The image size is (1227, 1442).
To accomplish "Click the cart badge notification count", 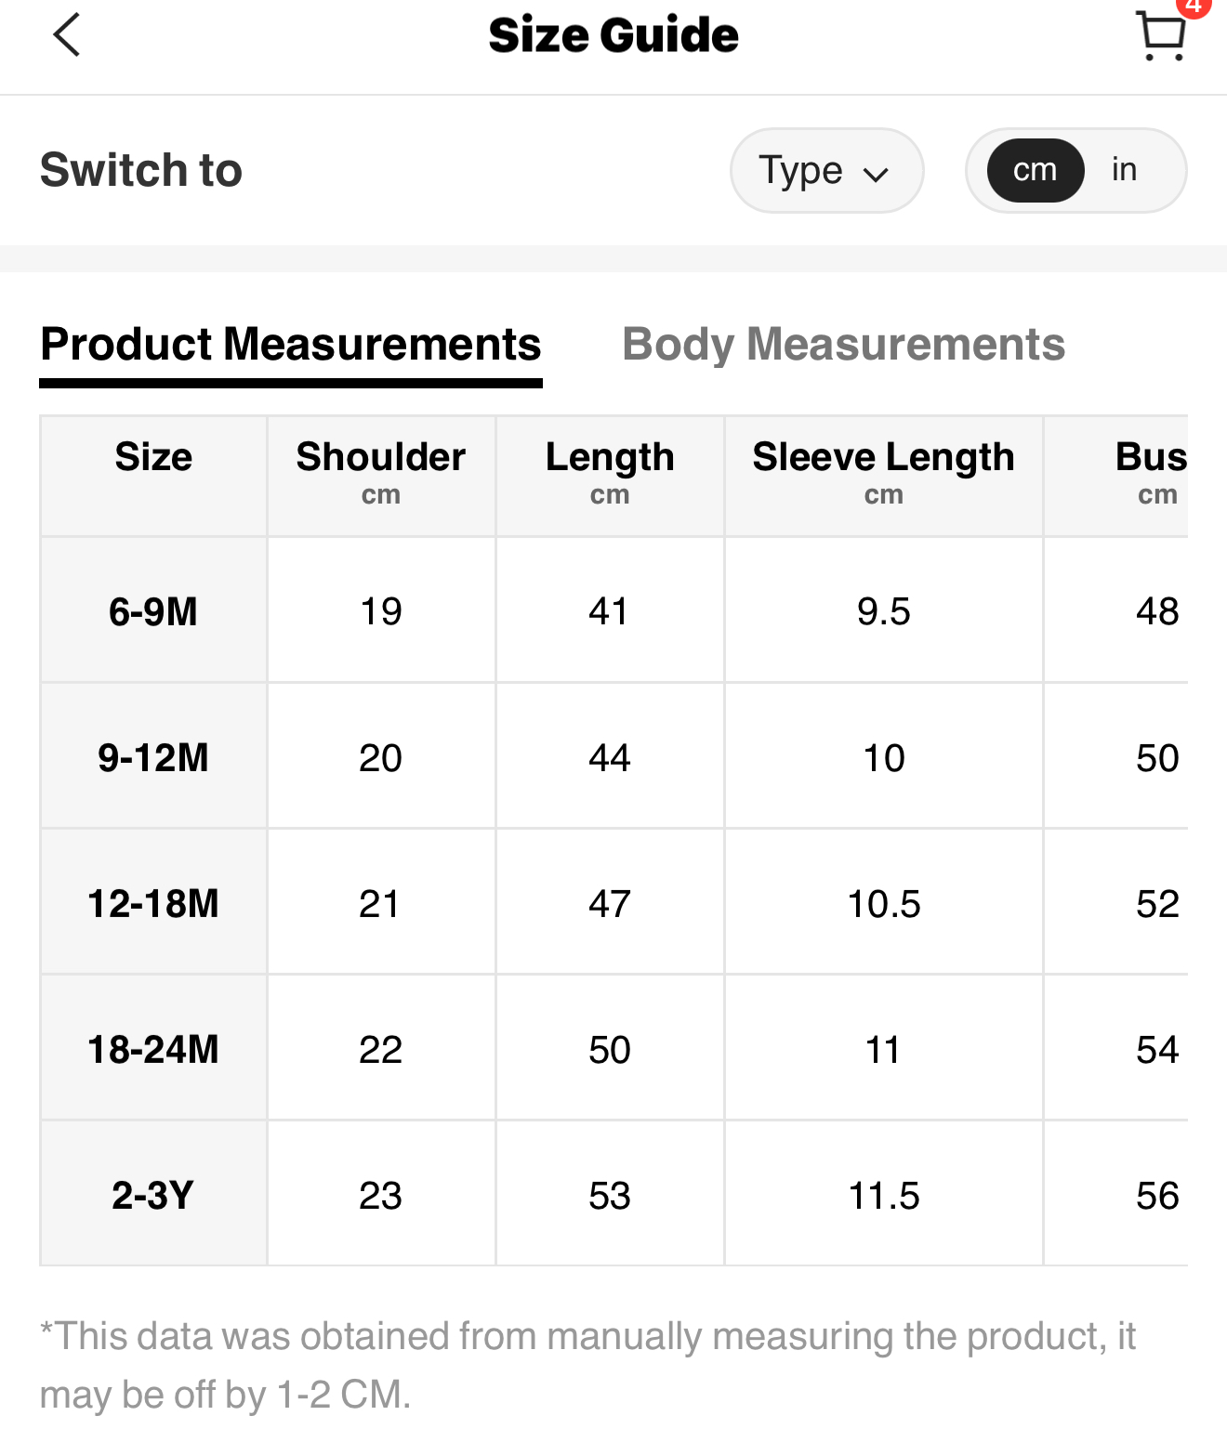I will click(x=1194, y=6).
